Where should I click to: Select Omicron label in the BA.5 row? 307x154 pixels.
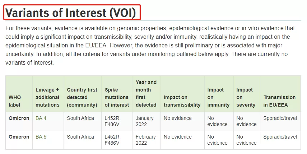[19, 137]
